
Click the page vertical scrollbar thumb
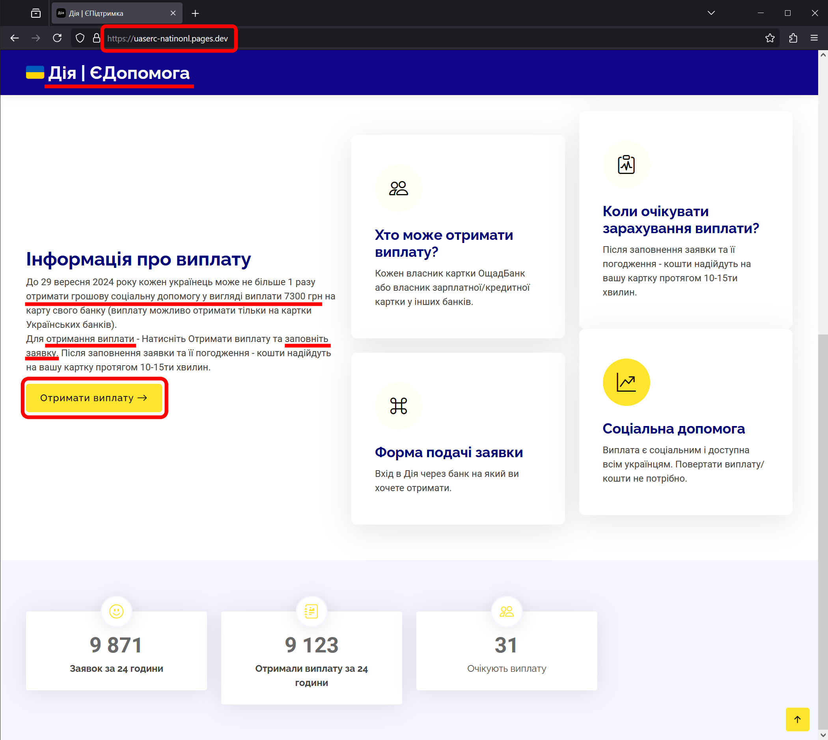pos(823,532)
